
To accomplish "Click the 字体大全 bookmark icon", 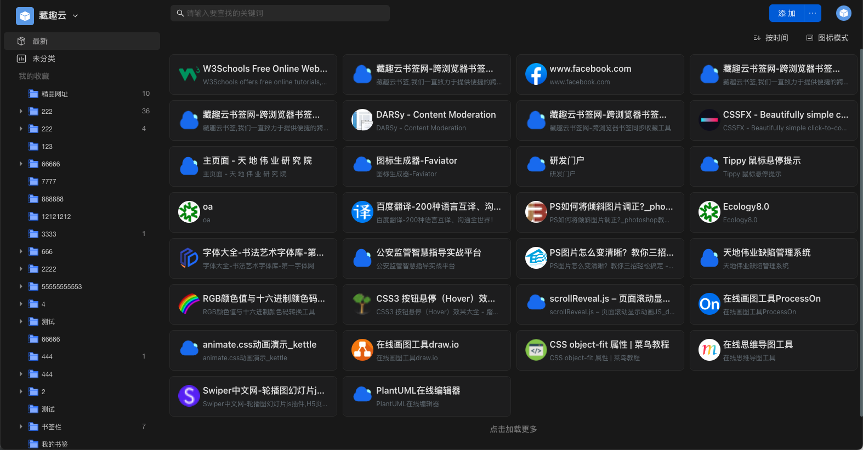I will [189, 258].
